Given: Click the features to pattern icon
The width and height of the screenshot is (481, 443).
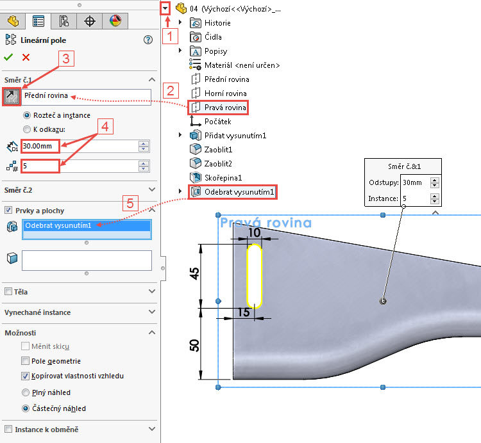Looking at the screenshot, I should (x=12, y=227).
